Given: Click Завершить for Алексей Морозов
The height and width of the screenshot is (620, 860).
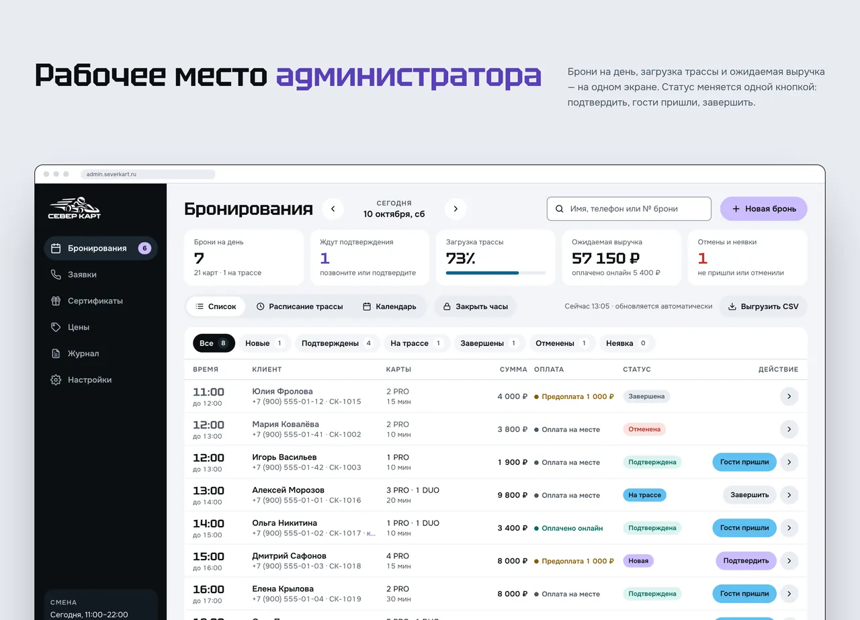Looking at the screenshot, I should (x=750, y=495).
